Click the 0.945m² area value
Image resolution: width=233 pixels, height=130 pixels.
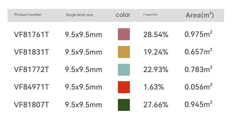pos(198,105)
